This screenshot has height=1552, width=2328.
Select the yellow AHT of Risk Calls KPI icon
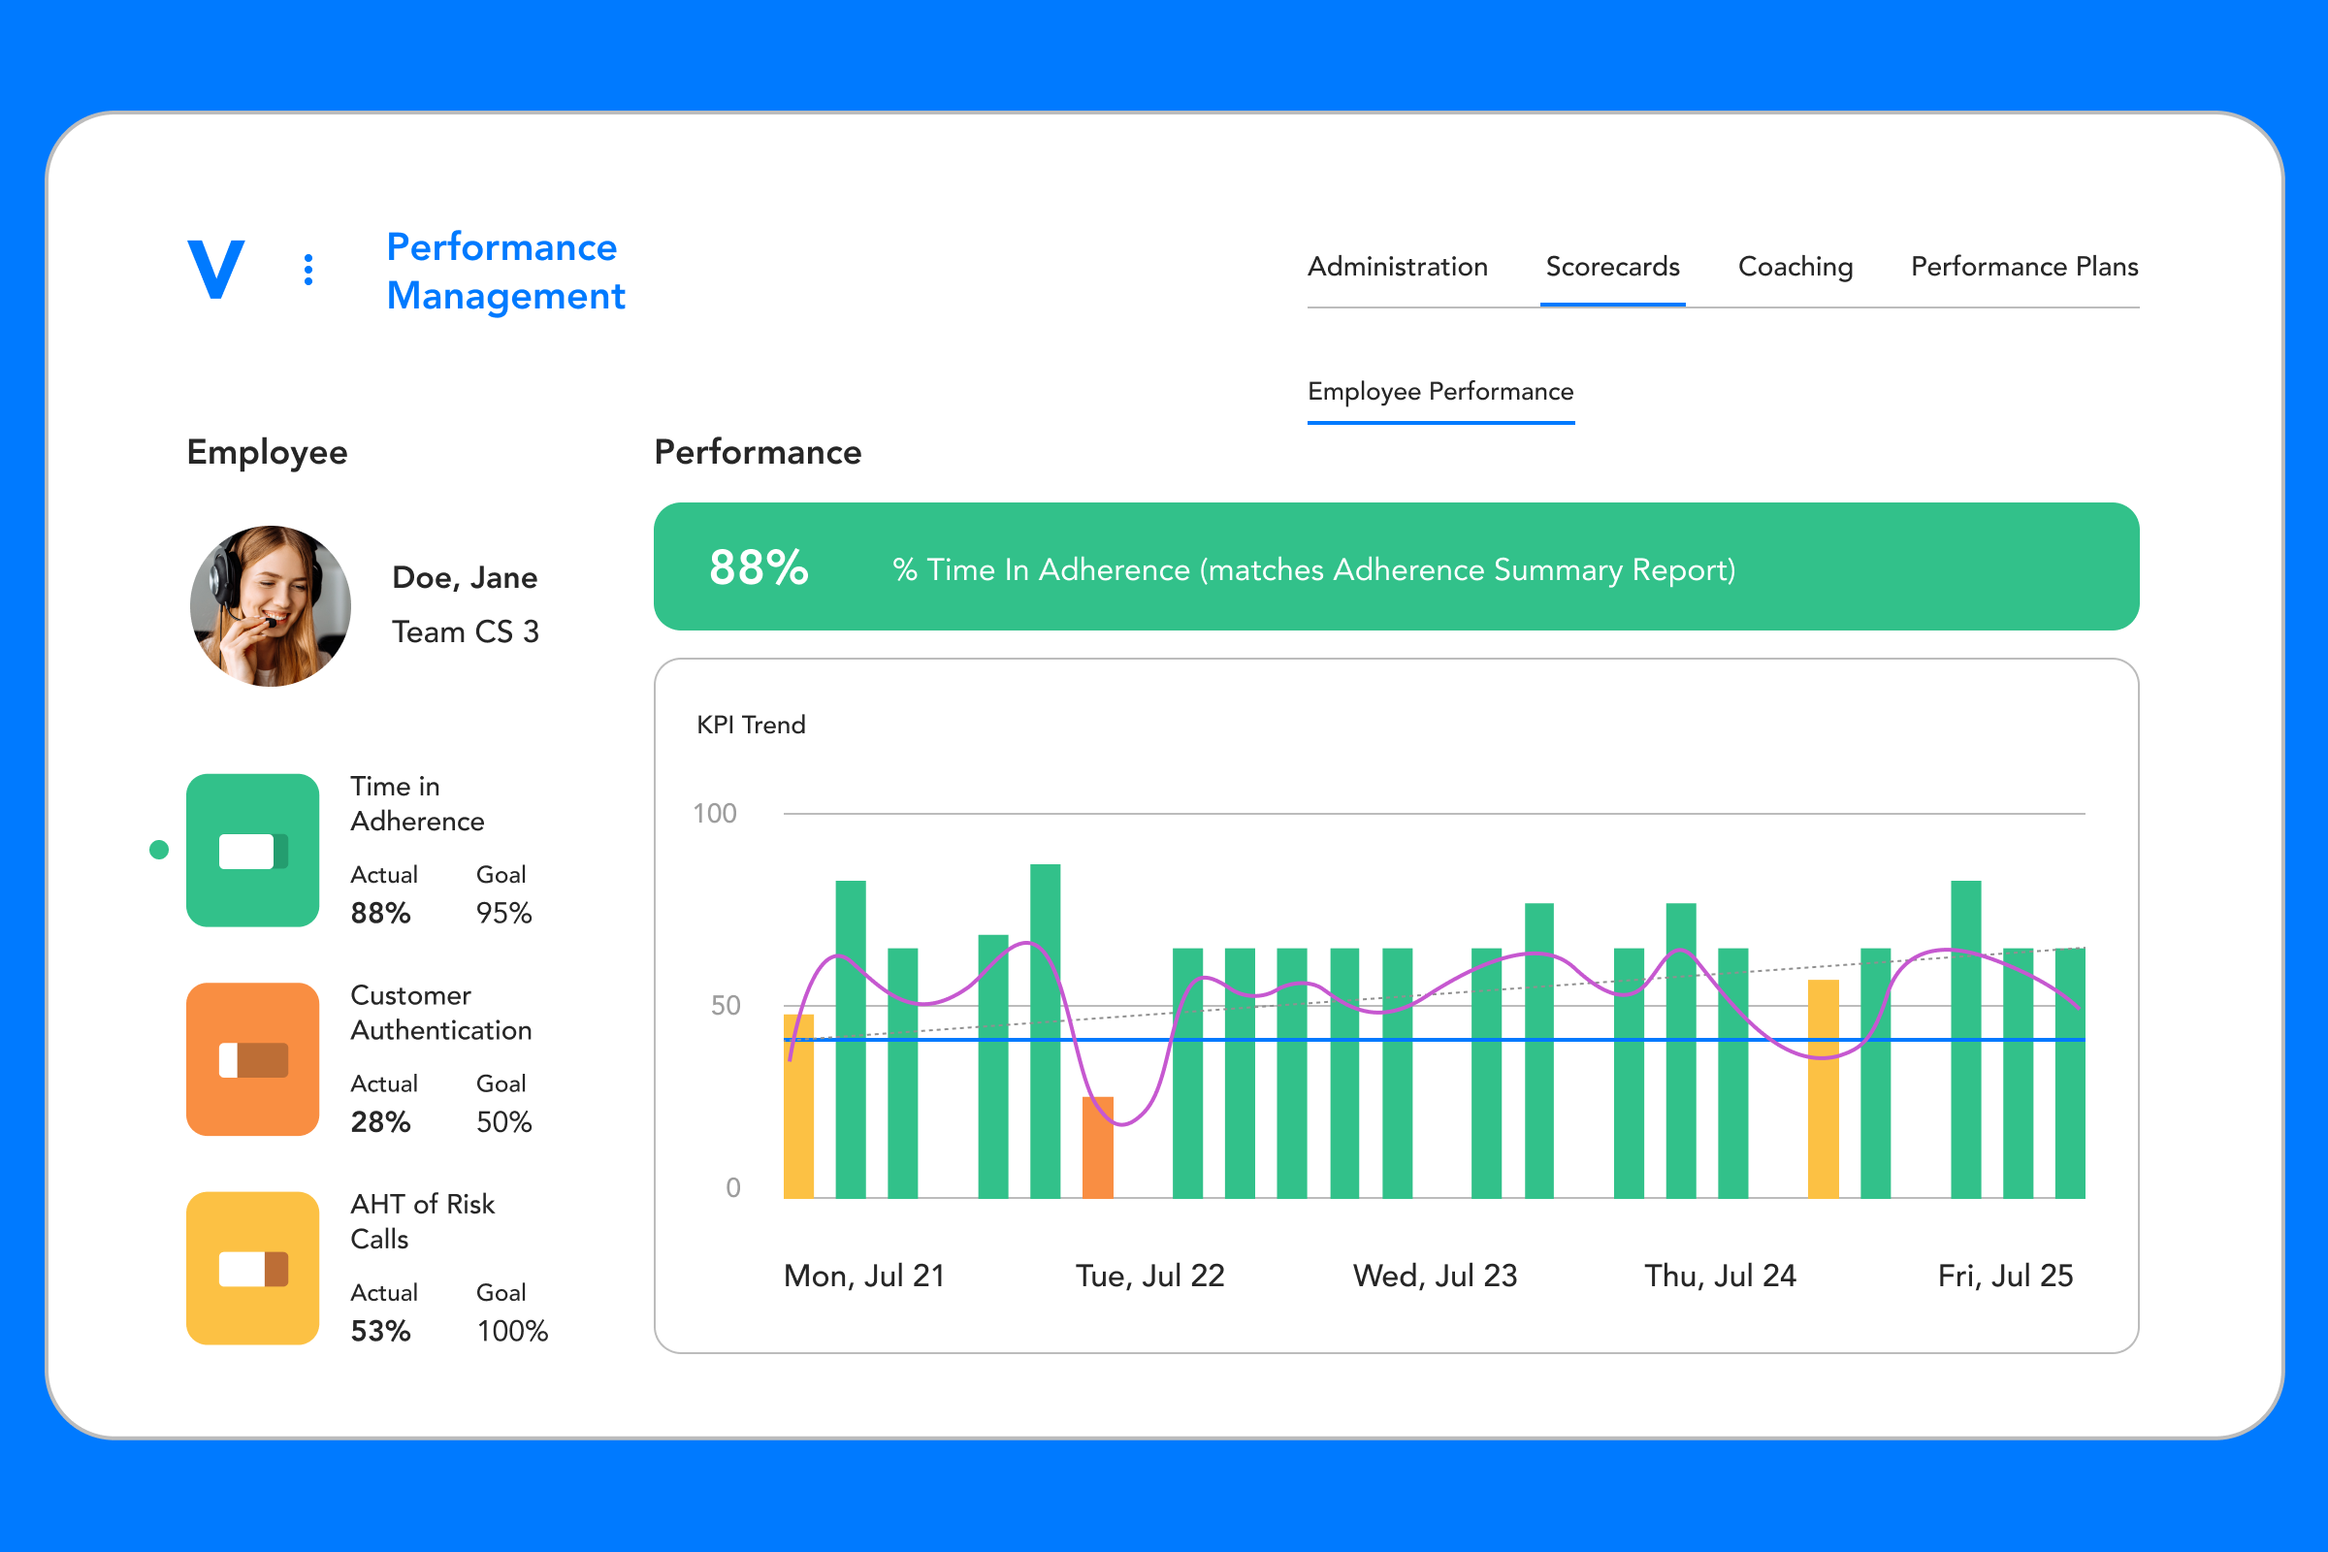[x=252, y=1268]
